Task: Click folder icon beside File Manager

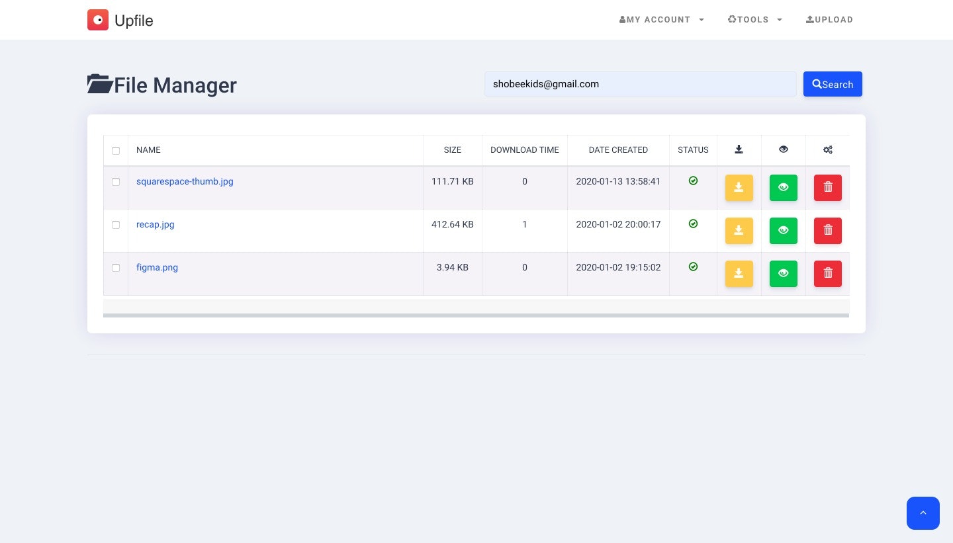Action: pos(100,84)
